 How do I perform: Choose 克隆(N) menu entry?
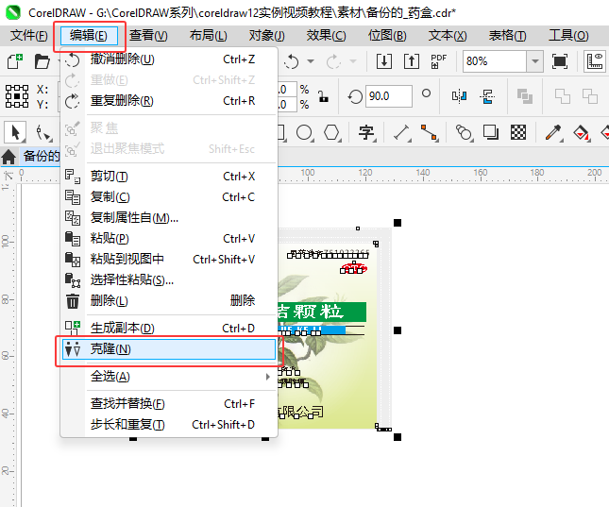coord(169,349)
